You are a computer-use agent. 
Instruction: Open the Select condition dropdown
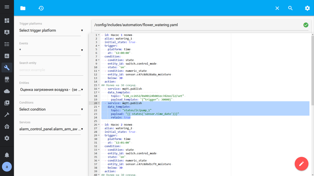(x=51, y=110)
